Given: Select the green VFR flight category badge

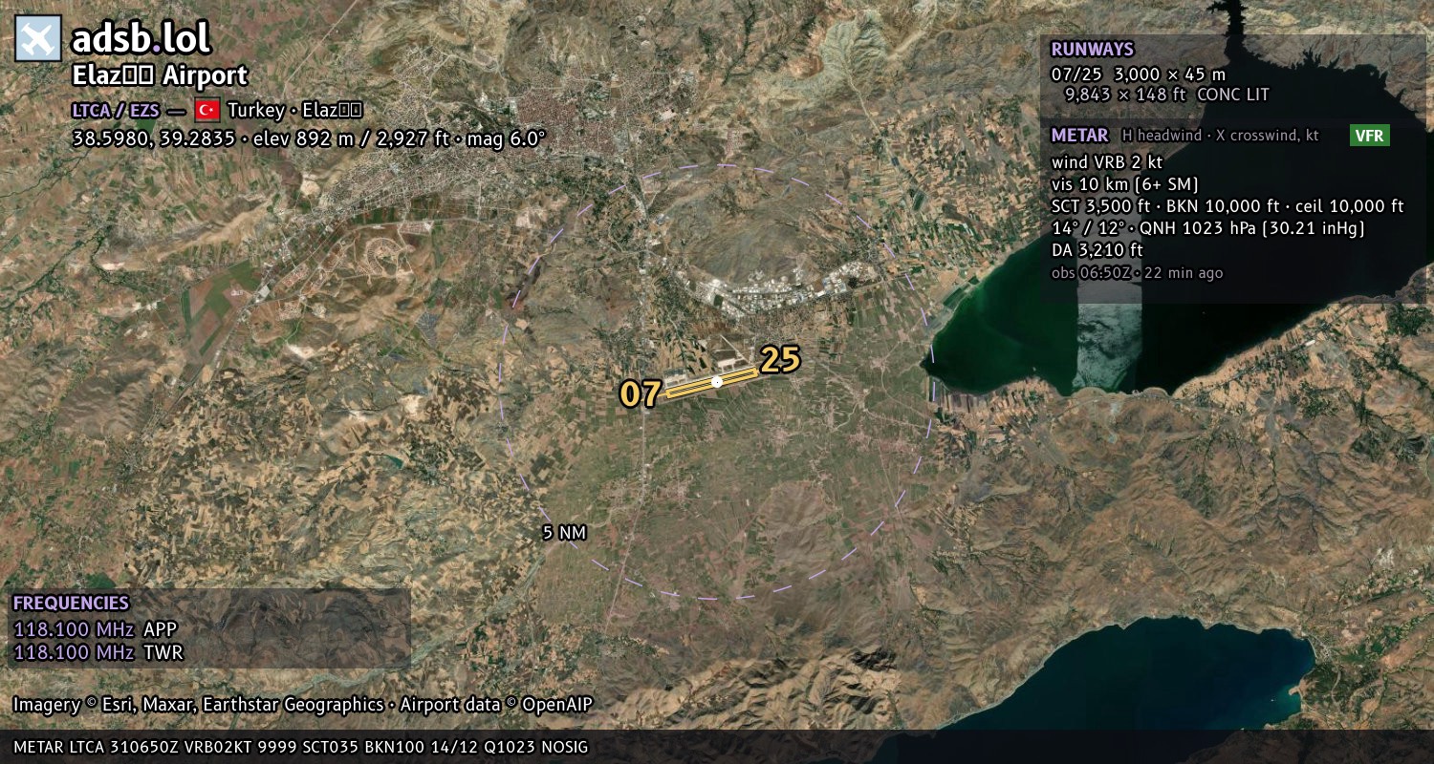Looking at the screenshot, I should tap(1369, 136).
